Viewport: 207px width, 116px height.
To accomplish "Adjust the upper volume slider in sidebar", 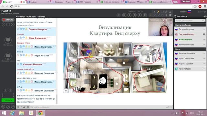I will [8, 94].
